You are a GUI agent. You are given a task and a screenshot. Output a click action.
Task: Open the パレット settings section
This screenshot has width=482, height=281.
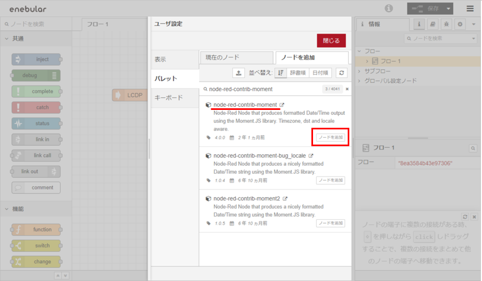(175, 79)
